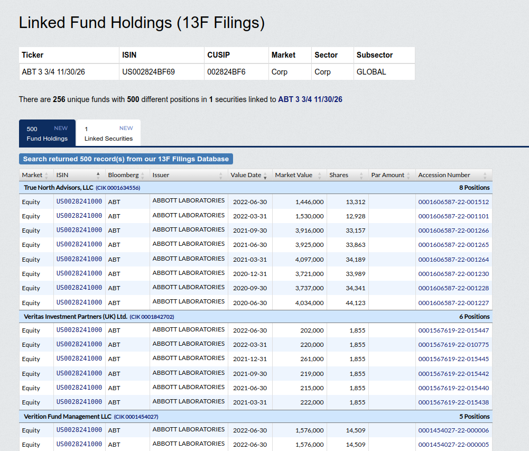This screenshot has width=529, height=451.
Task: Open accession number 0001454027-22-000006
Action: [x=453, y=430]
